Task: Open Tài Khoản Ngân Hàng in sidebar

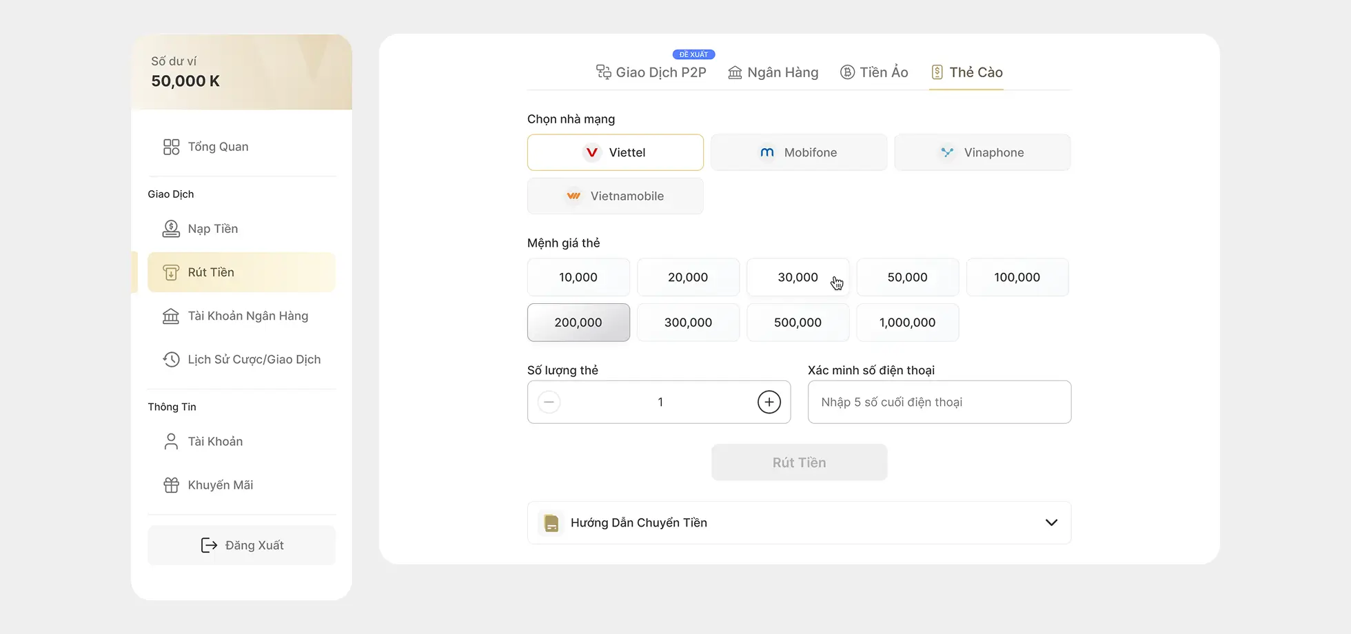Action: 241,316
